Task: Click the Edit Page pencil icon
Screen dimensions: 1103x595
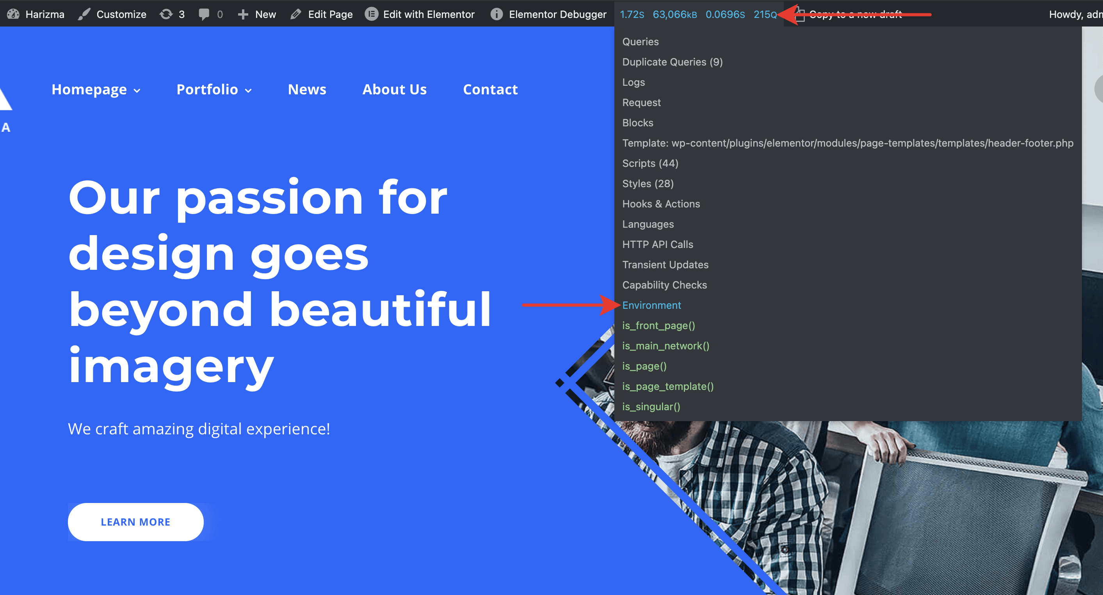Action: pyautogui.click(x=296, y=14)
